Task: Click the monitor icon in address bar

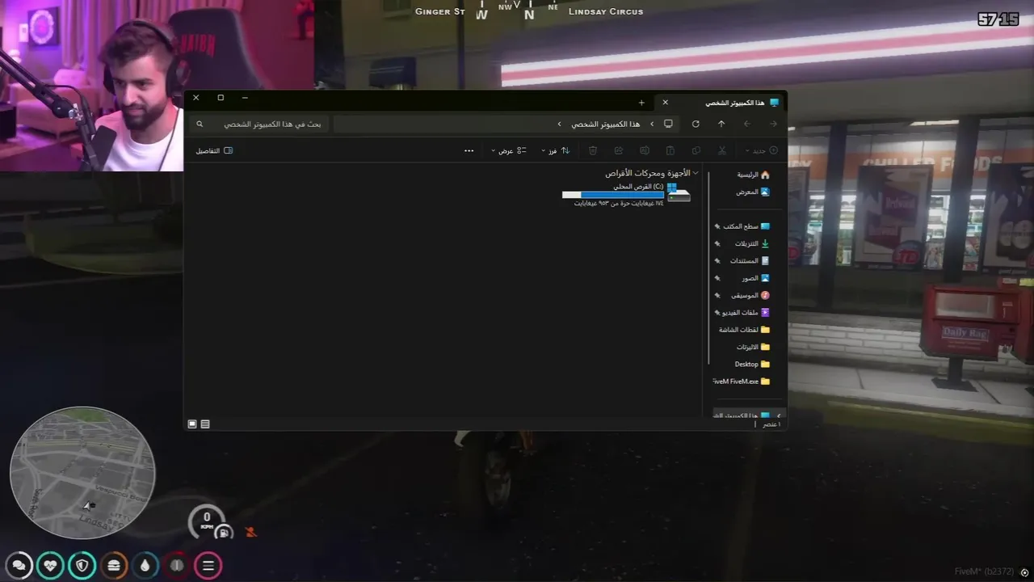Action: tap(668, 124)
